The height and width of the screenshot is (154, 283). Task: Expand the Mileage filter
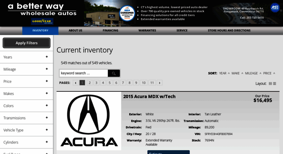(27, 69)
